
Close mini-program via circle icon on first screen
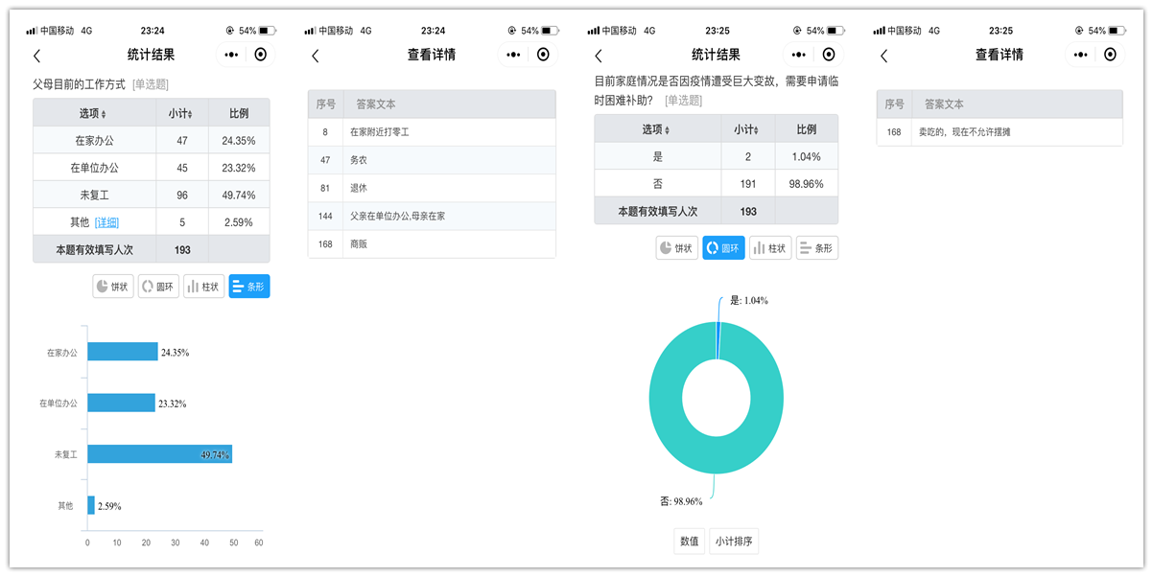(261, 55)
